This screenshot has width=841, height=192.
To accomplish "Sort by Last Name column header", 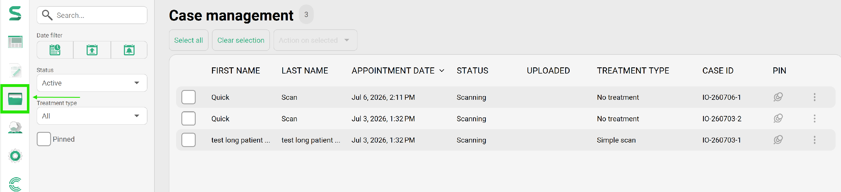I will [x=305, y=70].
